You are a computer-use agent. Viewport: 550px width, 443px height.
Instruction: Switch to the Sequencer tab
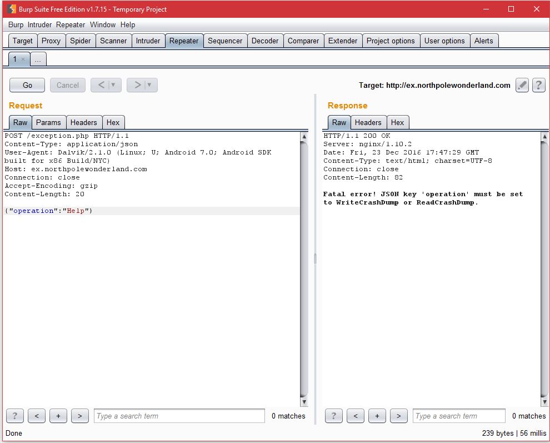[225, 41]
